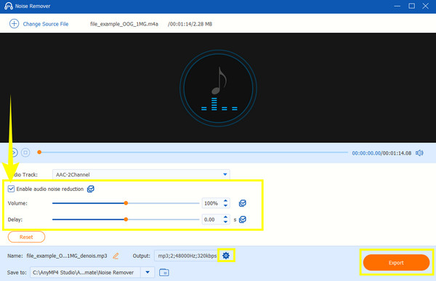The image size is (436, 281).
Task: Click the Volume slider handle
Action: [x=126, y=203]
